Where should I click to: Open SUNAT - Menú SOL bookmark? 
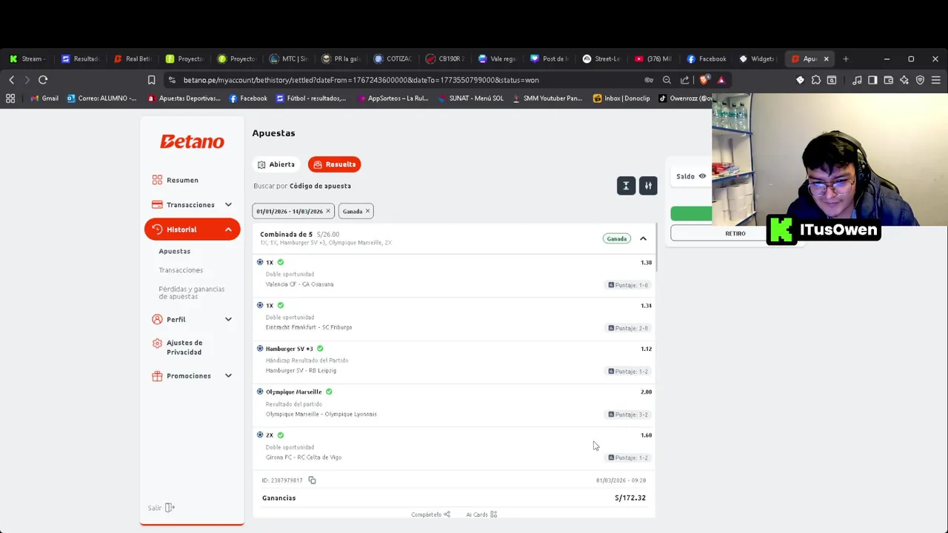[x=470, y=98]
